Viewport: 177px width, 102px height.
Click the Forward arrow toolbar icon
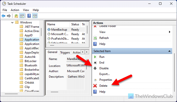[x=9, y=16]
